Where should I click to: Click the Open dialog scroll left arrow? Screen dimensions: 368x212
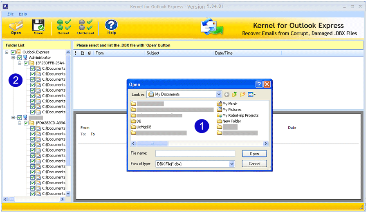pos(134,143)
